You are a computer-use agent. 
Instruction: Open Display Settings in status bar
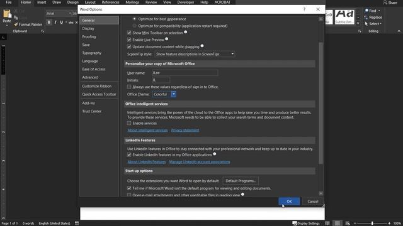306,223
